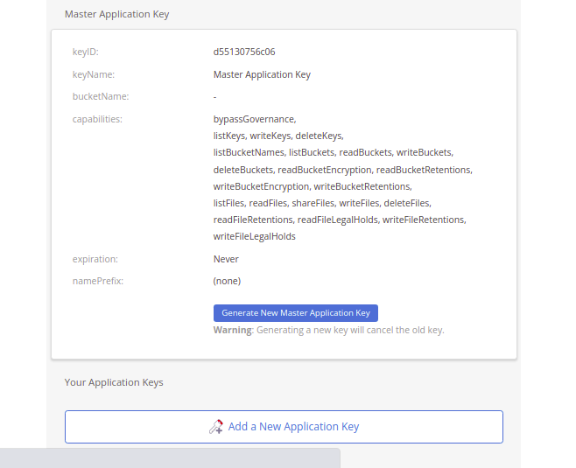Click Generate New Master Application Key button
This screenshot has width=576, height=468.
(295, 313)
